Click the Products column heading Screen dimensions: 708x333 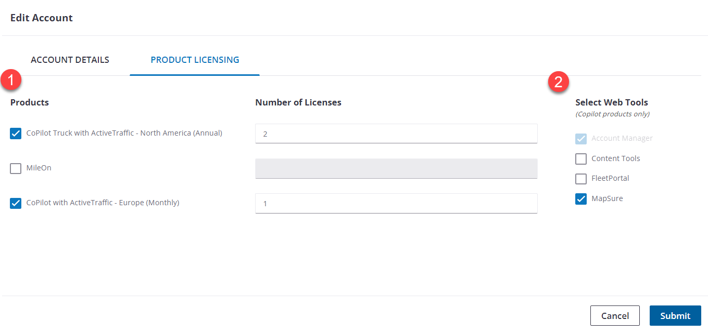click(30, 102)
